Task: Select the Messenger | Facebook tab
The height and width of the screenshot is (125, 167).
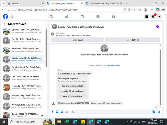Action: 65,3
